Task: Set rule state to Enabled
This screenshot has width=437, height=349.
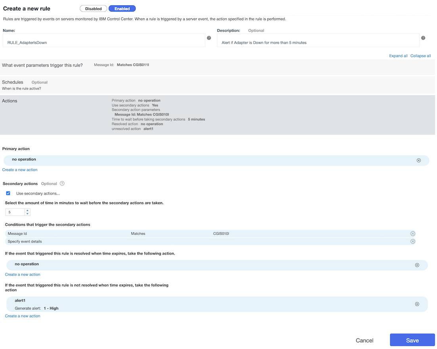Action: pyautogui.click(x=122, y=9)
